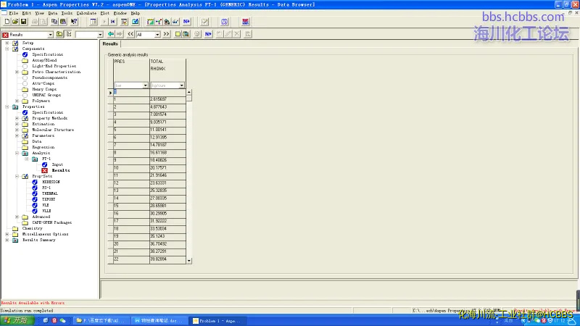Click the Windows Start button
Viewport: 580px width, 326px height.
click(17, 320)
